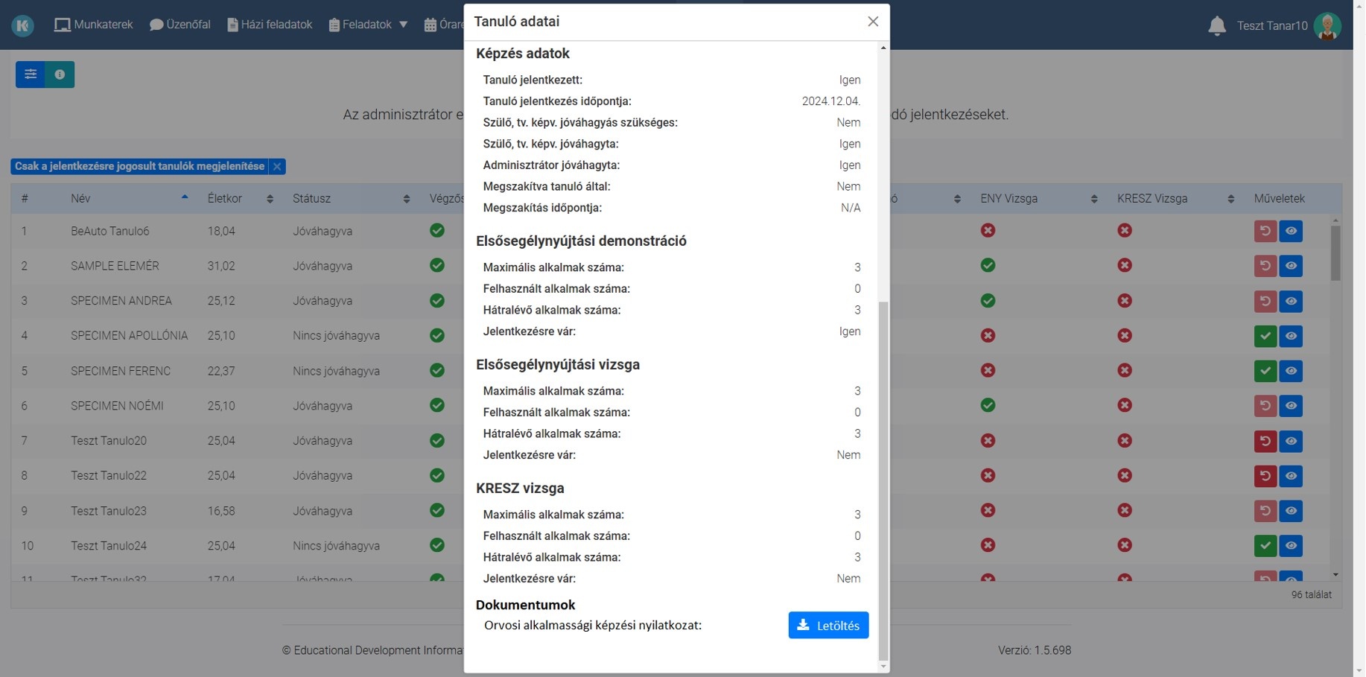The width and height of the screenshot is (1366, 677).
Task: View details of SPECIMEN FERENC
Action: (x=1291, y=371)
